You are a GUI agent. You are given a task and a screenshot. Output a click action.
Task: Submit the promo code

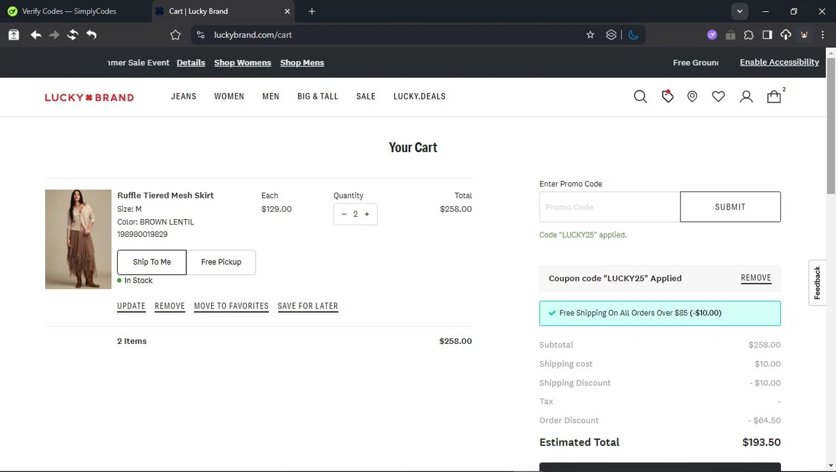coord(730,207)
